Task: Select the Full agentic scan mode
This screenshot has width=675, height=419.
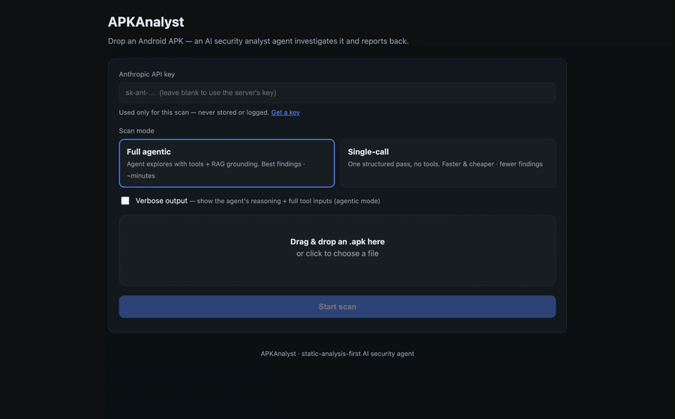Action: click(226, 163)
